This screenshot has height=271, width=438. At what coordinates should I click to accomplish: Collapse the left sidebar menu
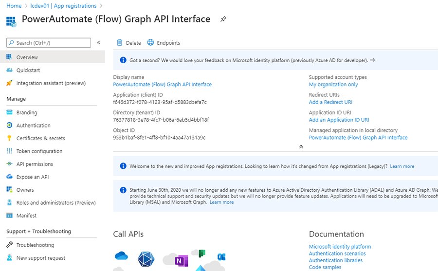pos(99,43)
